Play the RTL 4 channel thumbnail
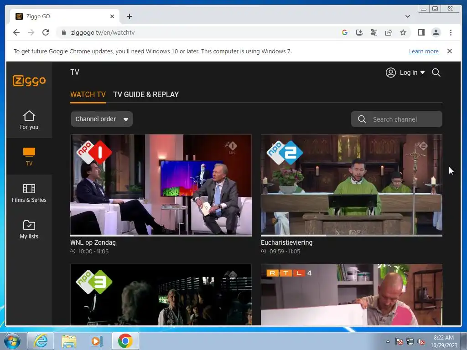 352,295
